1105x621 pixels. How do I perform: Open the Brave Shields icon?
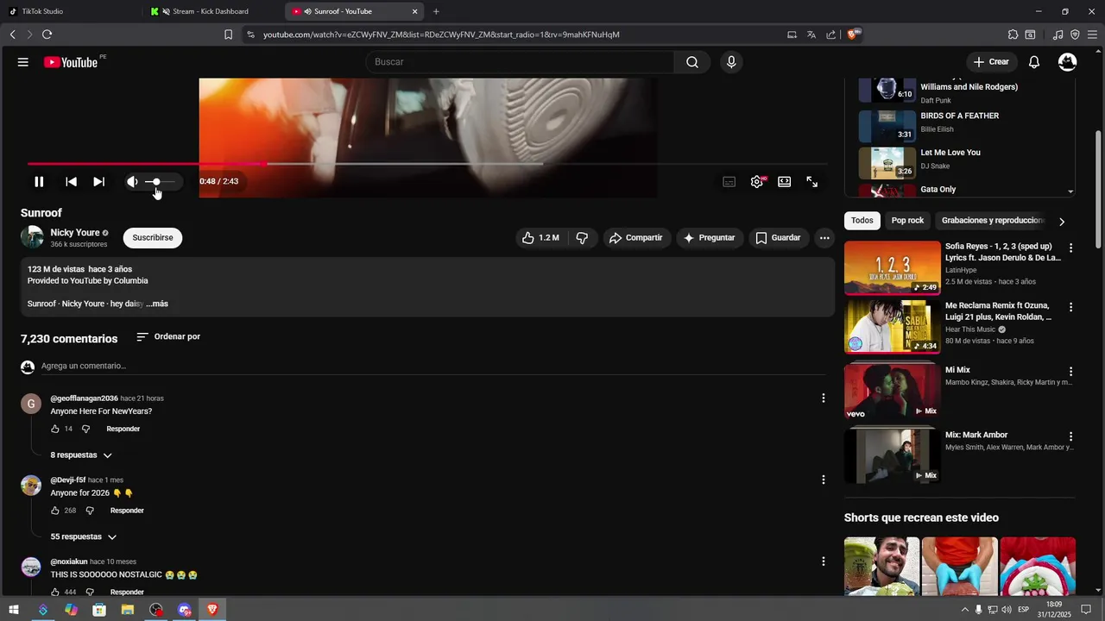(x=853, y=34)
